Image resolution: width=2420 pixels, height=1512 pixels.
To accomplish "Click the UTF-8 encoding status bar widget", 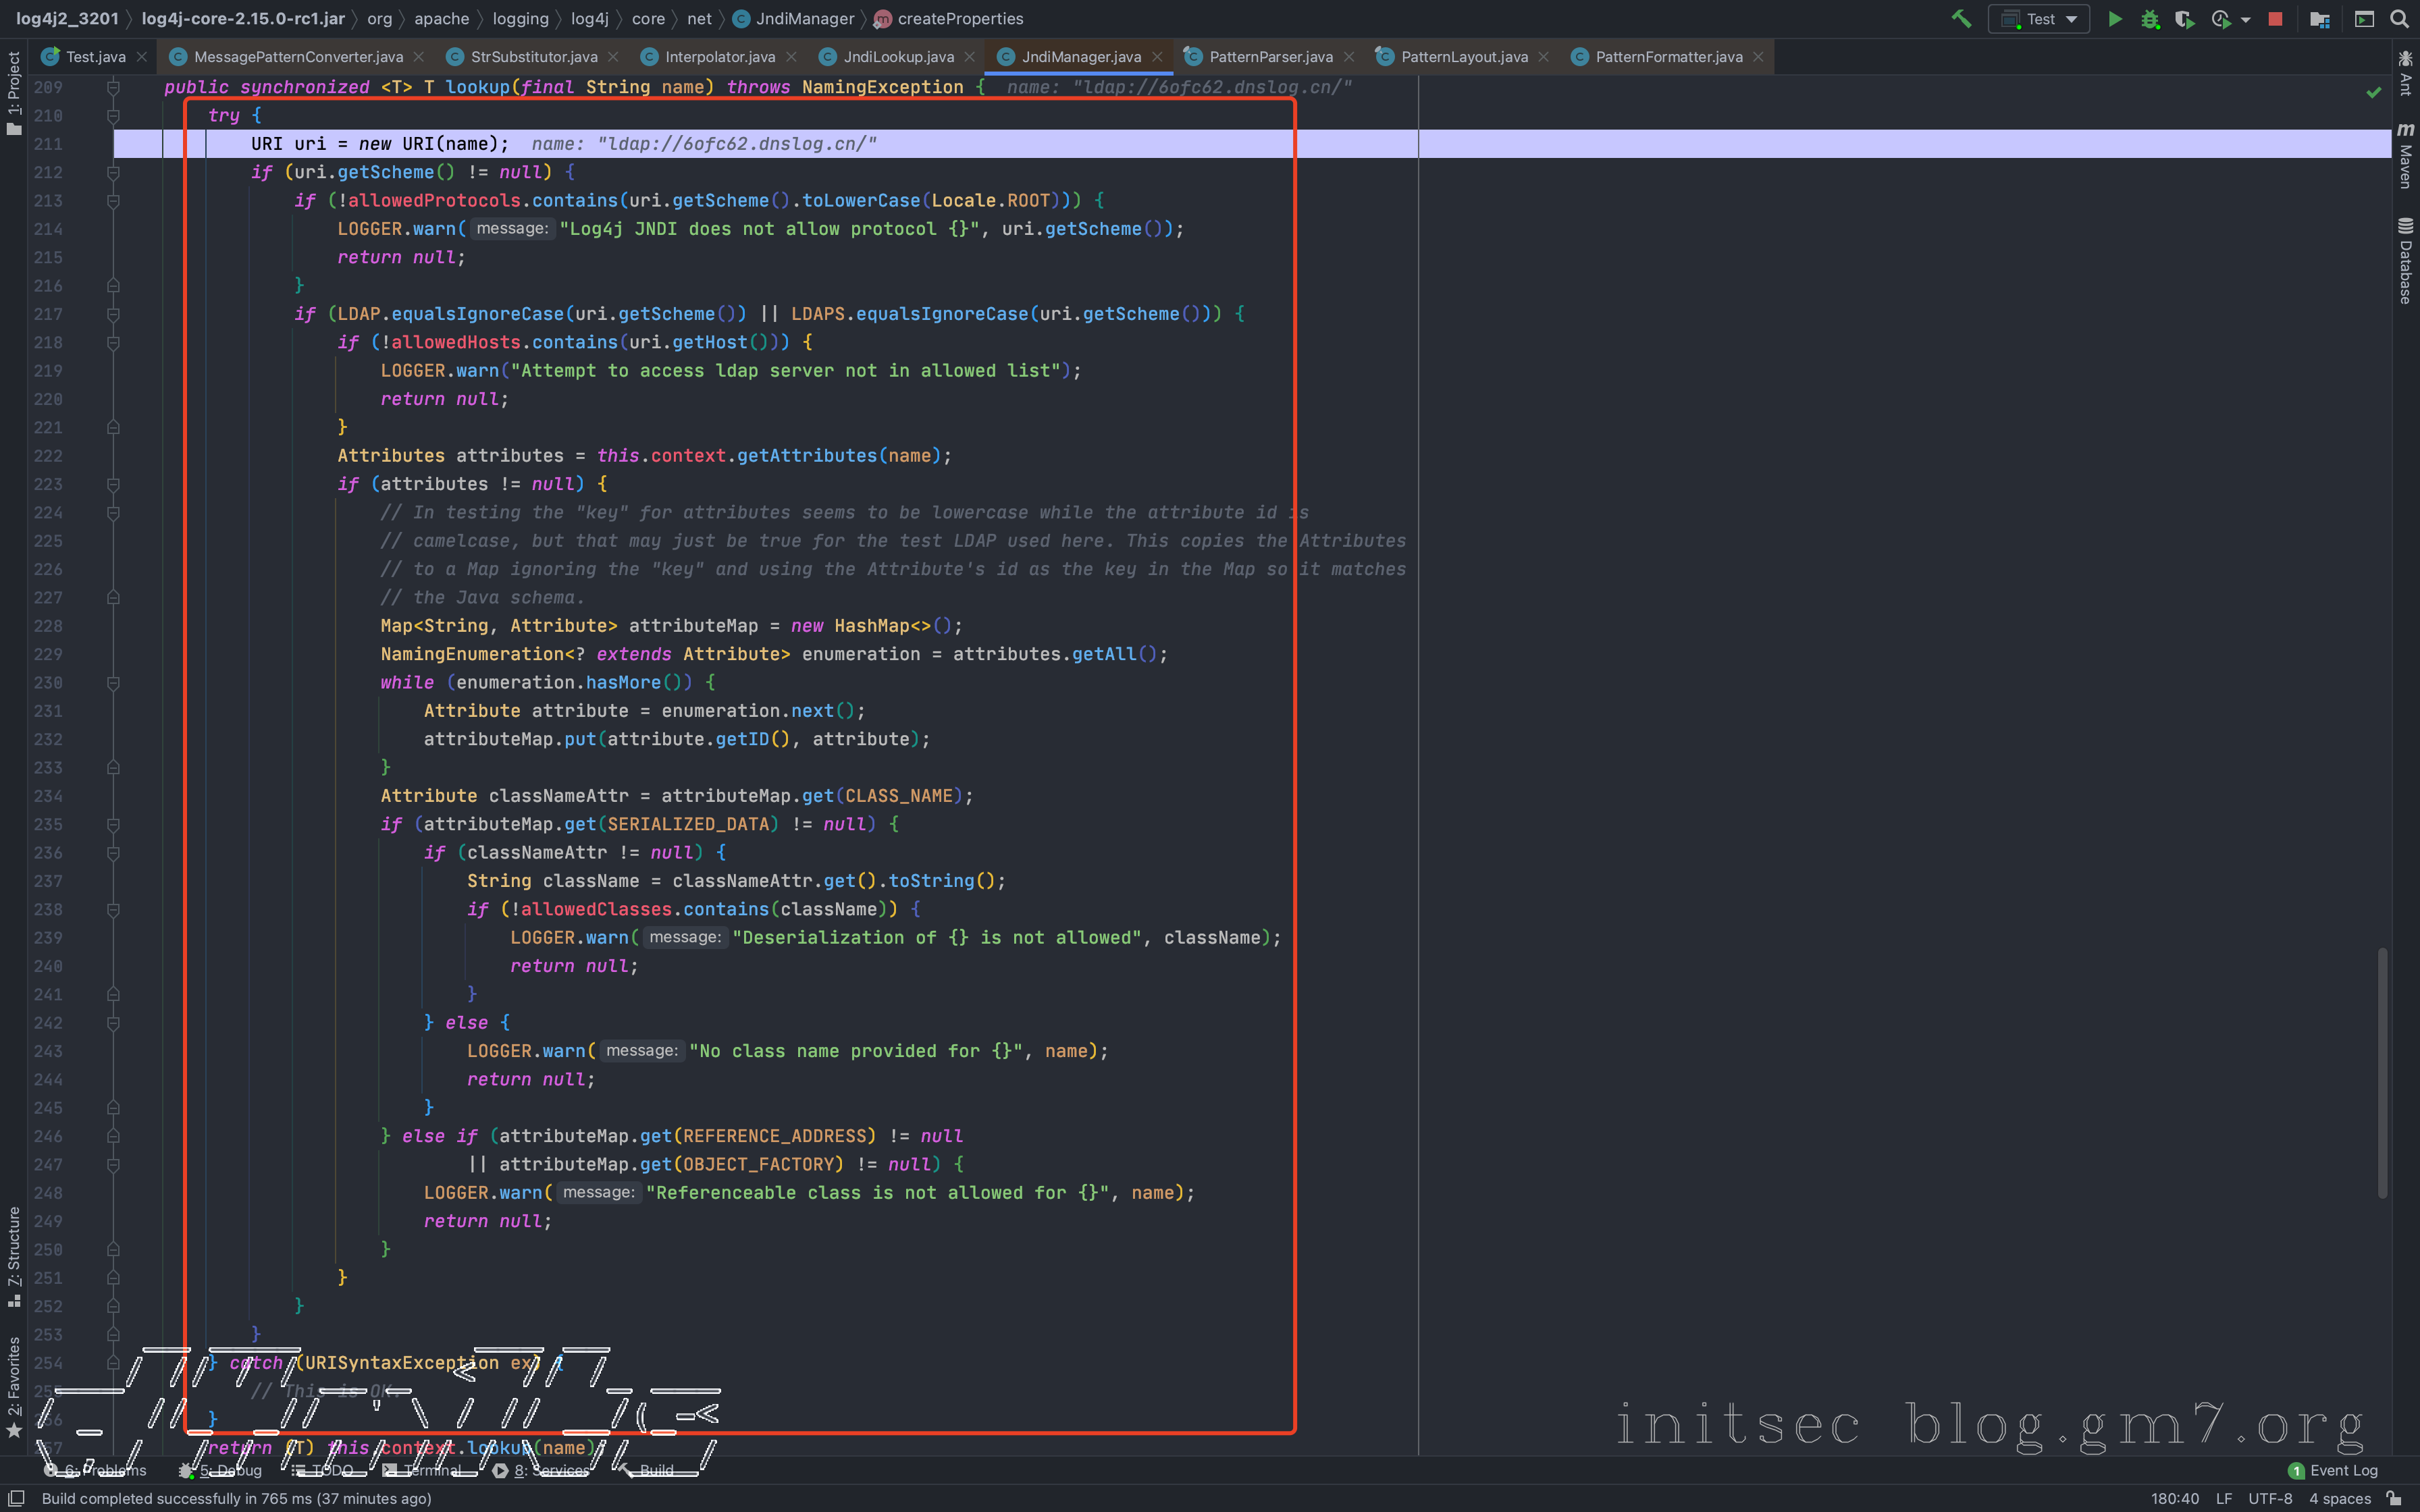I will tap(2270, 1498).
